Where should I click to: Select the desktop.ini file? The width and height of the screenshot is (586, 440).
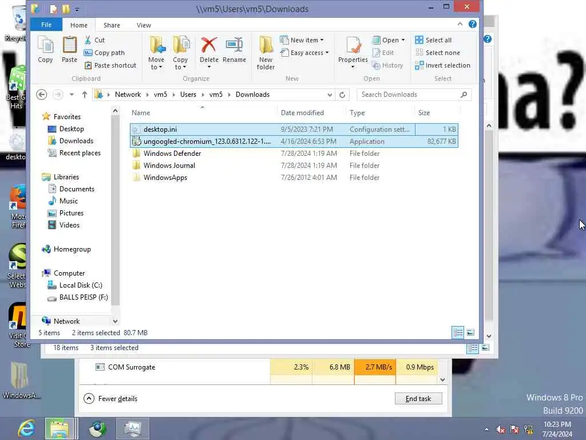click(294, 129)
